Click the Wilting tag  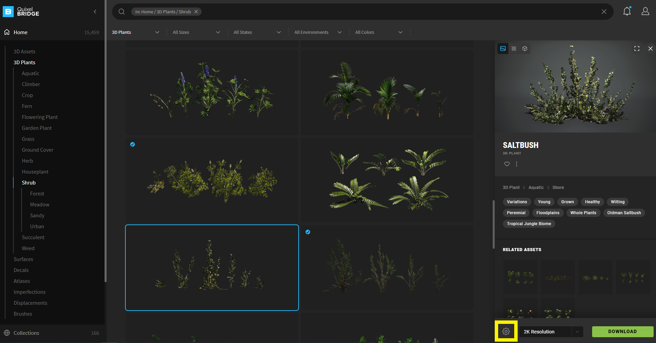[618, 202]
